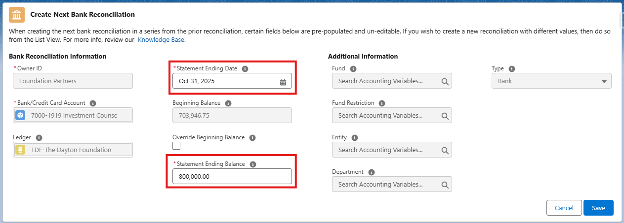Open the Statement Ending Date calendar picker
624x223 pixels.
[x=283, y=82]
